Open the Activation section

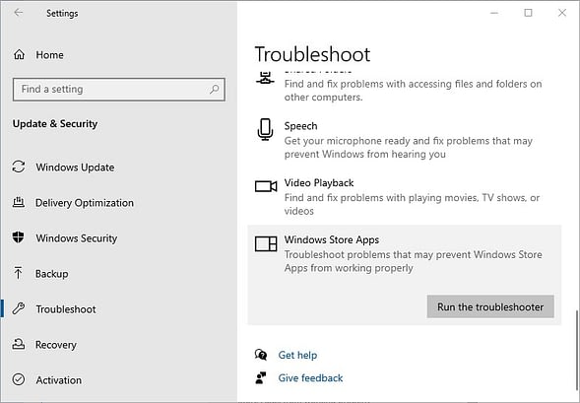pos(58,380)
